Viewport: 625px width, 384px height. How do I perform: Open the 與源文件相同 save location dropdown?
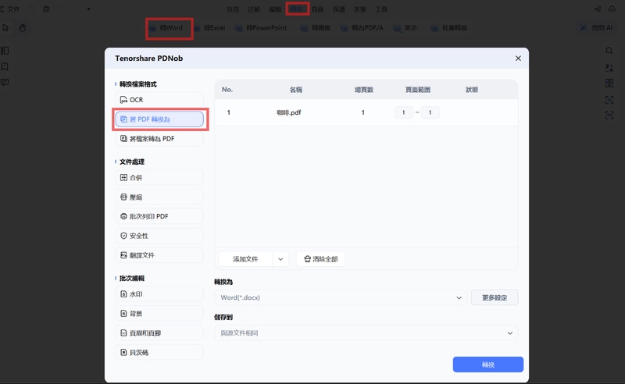[366, 333]
